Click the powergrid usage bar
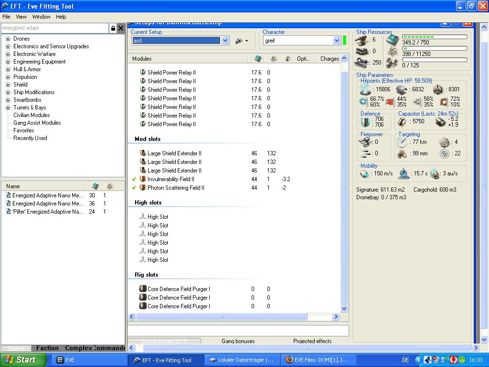Image resolution: width=489 pixels, height=367 pixels. coord(435,48)
